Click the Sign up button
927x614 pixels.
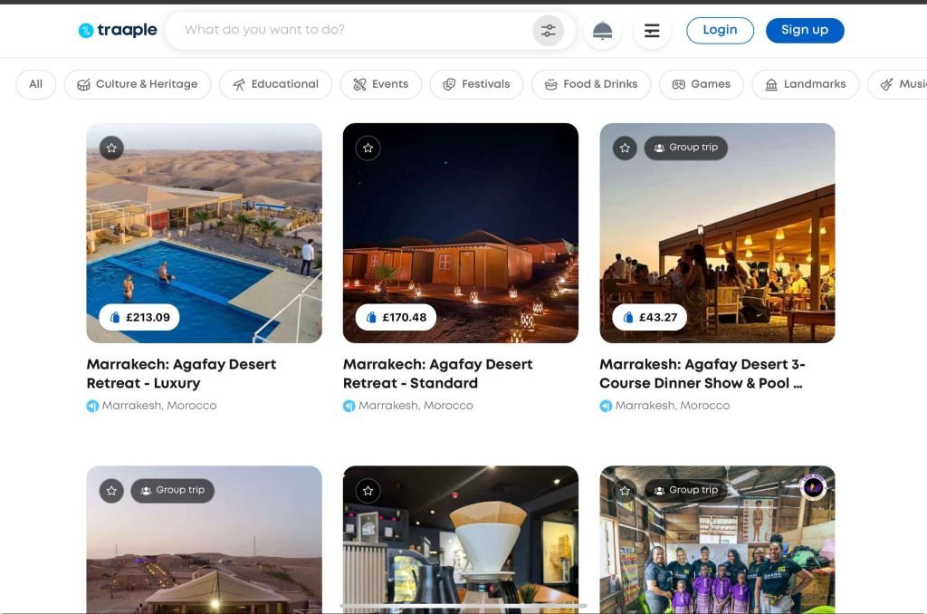804,30
